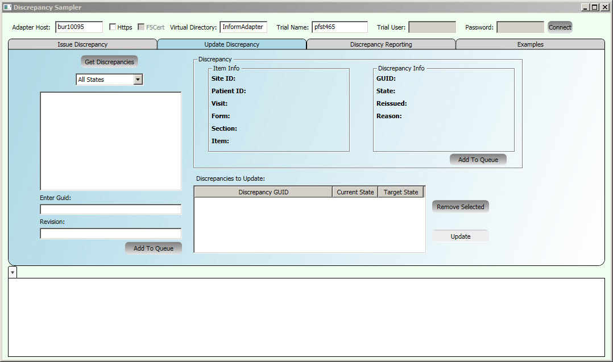Click the Trial User field
This screenshot has height=362, width=613.
tap(432, 27)
